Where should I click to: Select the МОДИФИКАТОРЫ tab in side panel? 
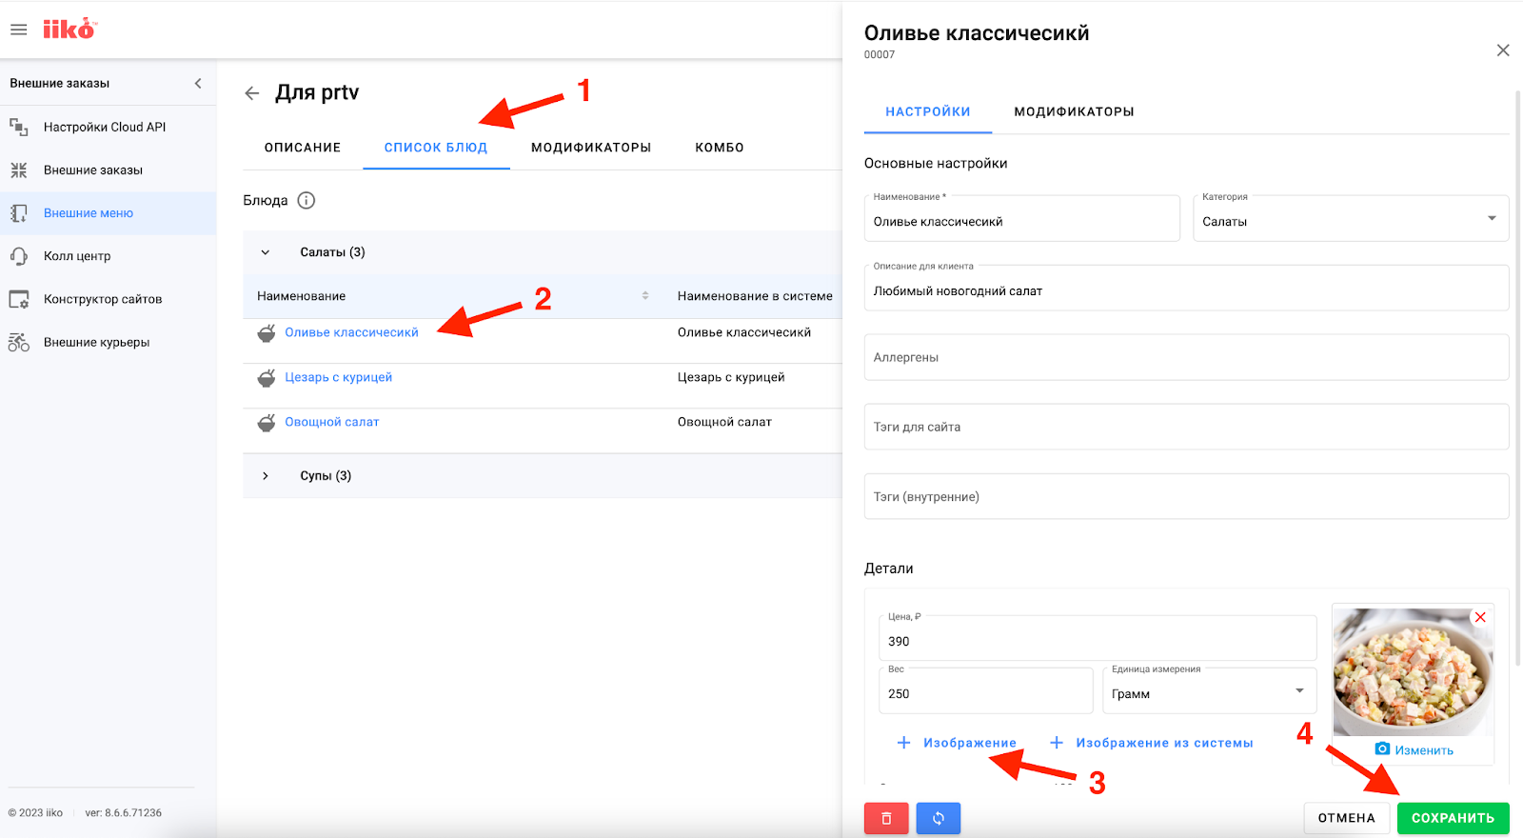pyautogui.click(x=1074, y=111)
